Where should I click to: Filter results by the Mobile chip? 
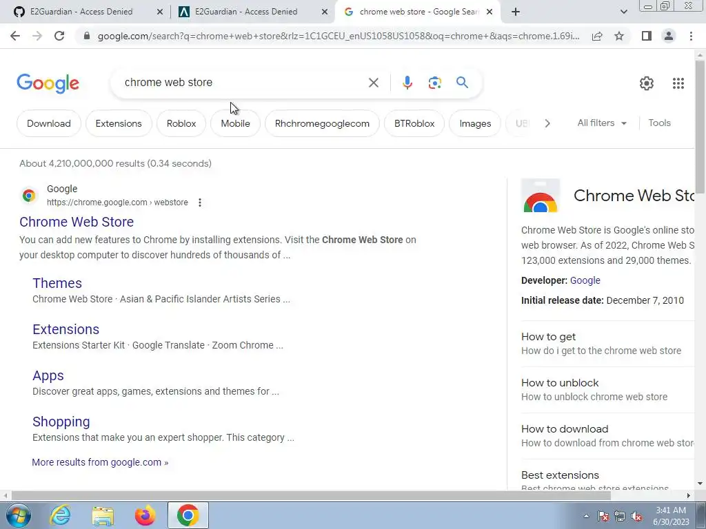click(235, 123)
